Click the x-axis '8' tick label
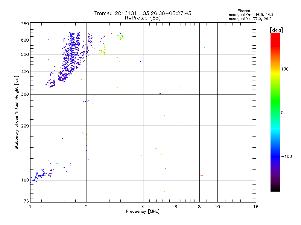This screenshot has width=301, height=225. [x=199, y=207]
